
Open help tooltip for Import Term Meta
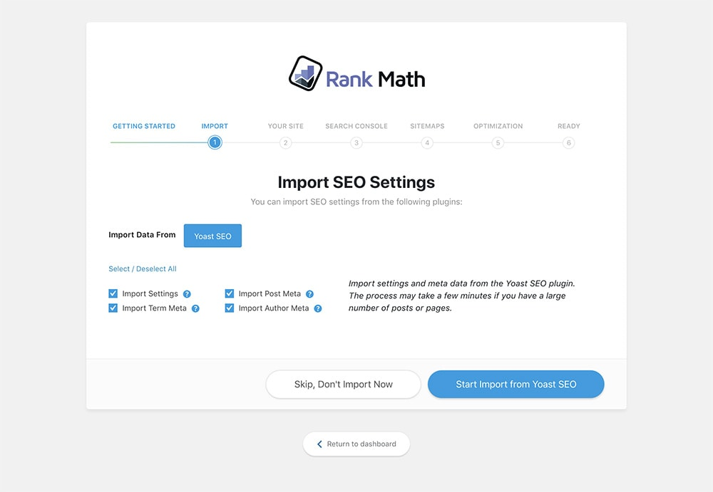[195, 308]
